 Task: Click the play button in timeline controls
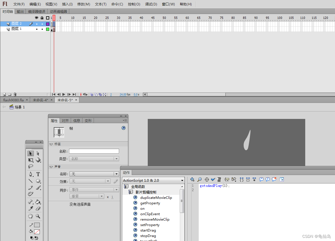click(64, 94)
